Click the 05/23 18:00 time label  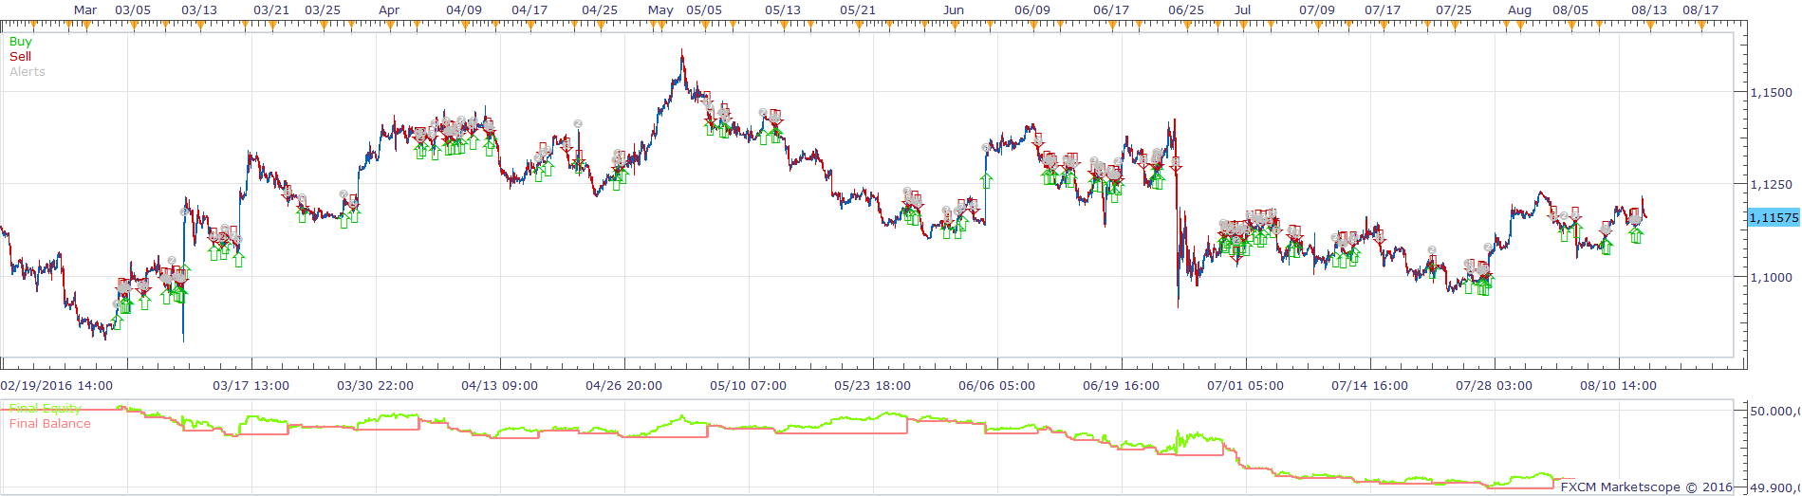(x=873, y=386)
